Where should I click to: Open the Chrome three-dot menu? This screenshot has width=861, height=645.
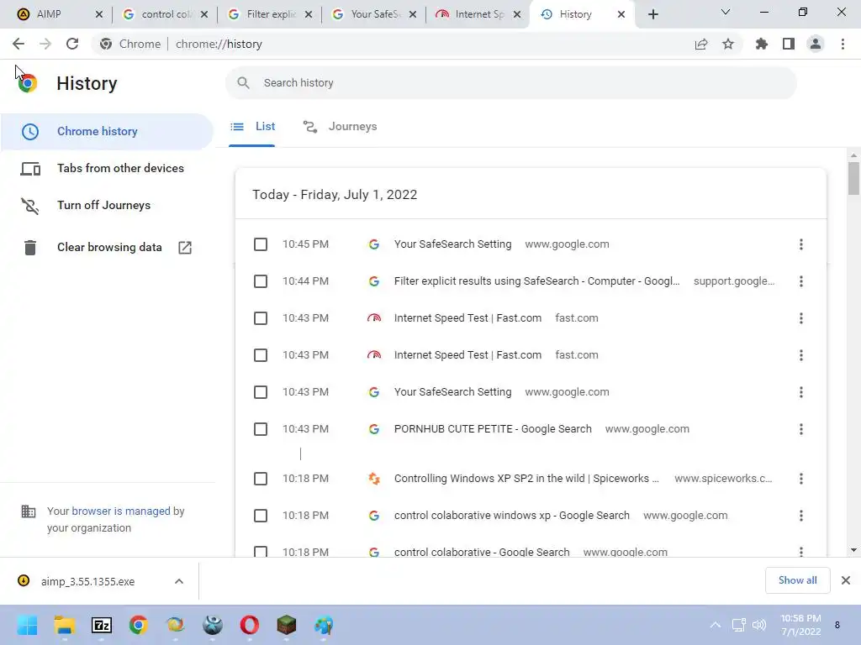[843, 44]
